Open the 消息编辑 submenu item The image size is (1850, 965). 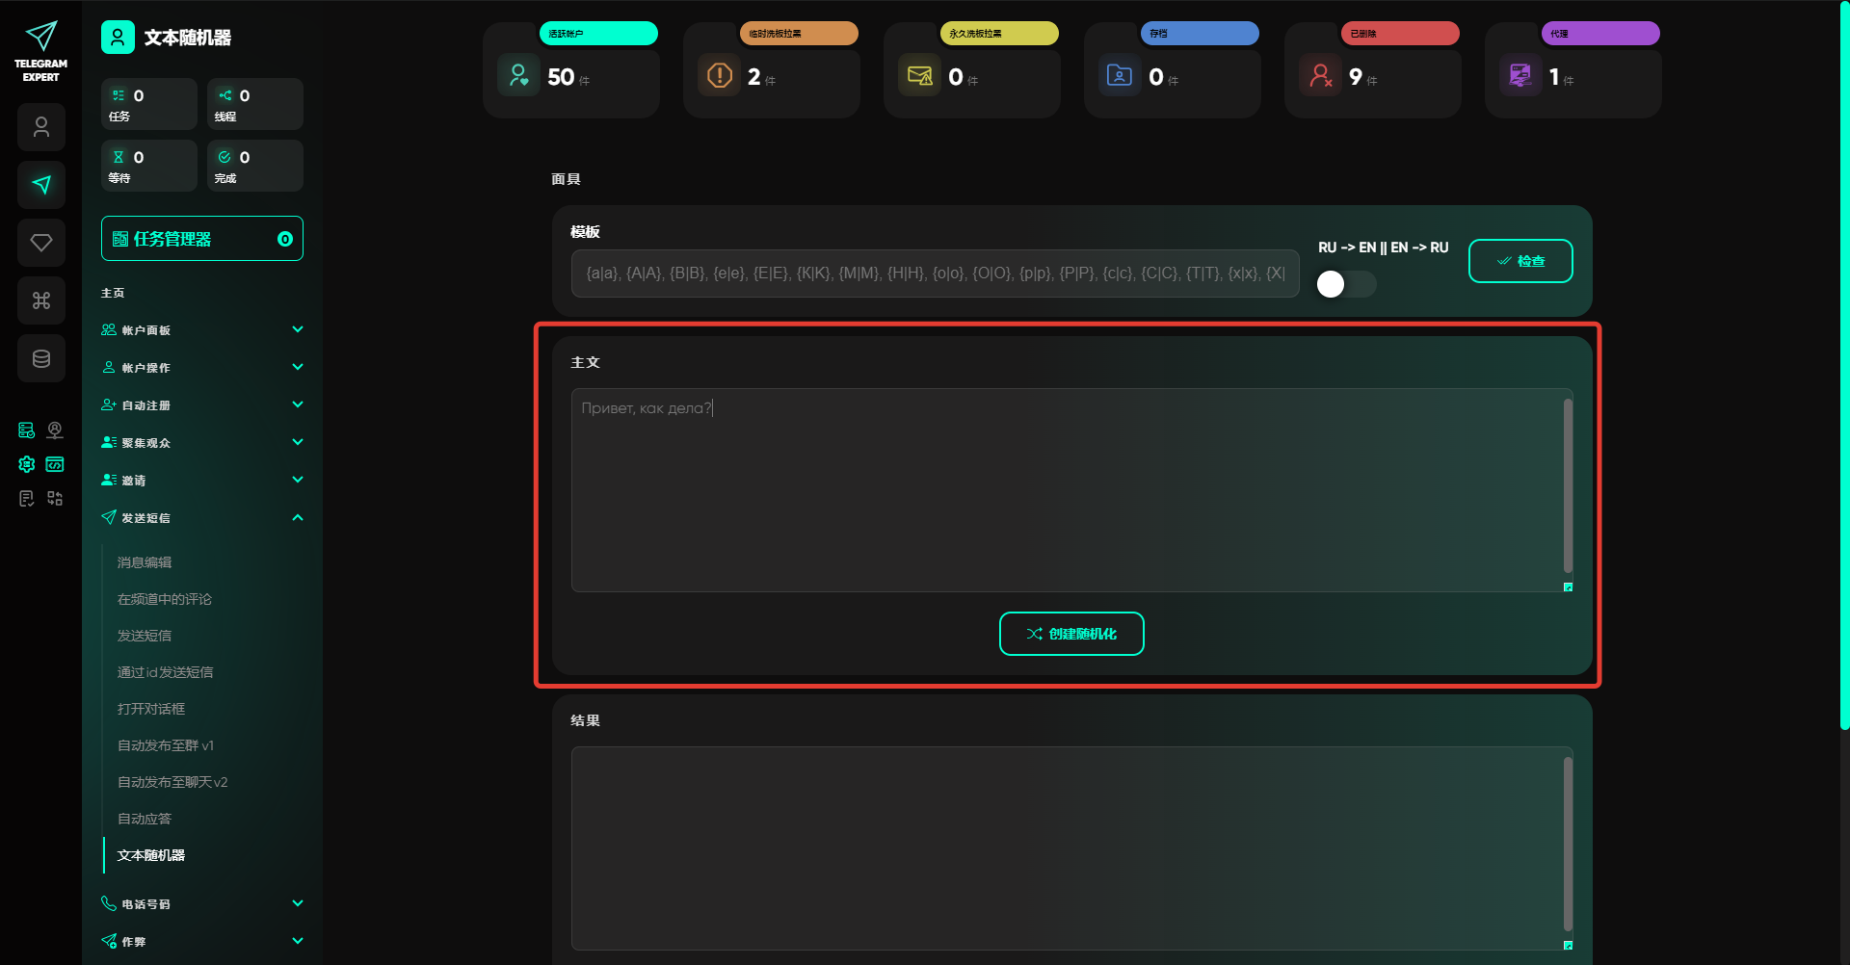145,562
